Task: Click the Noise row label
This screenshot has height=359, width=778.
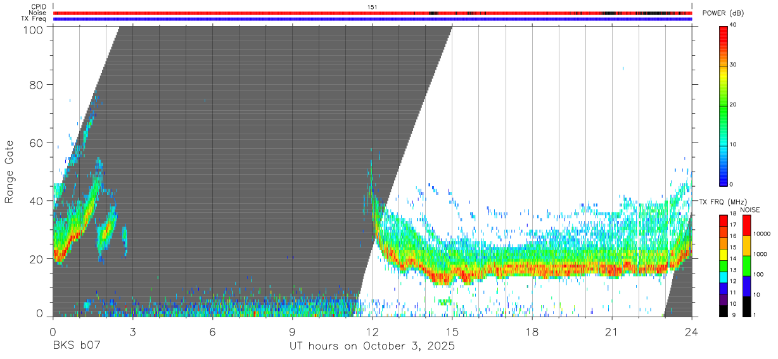Action: pos(38,13)
